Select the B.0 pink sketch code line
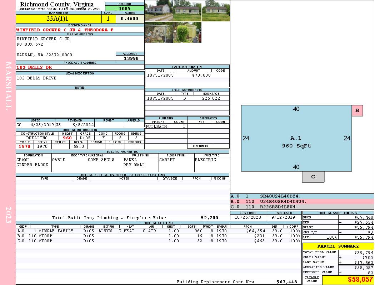 click(x=302, y=202)
